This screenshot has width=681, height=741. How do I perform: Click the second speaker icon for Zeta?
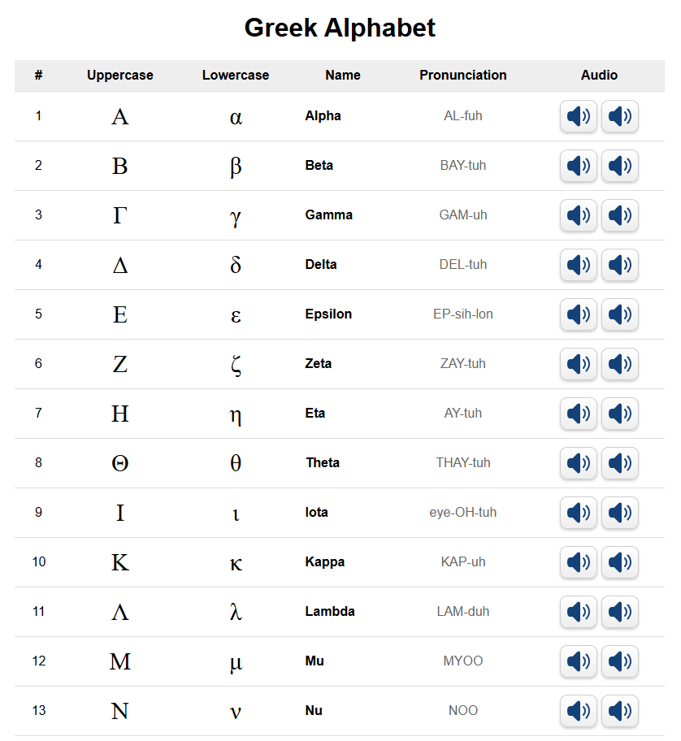pos(619,364)
